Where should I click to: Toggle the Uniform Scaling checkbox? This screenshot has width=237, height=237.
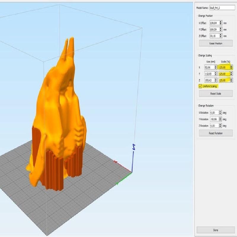tap(200, 86)
